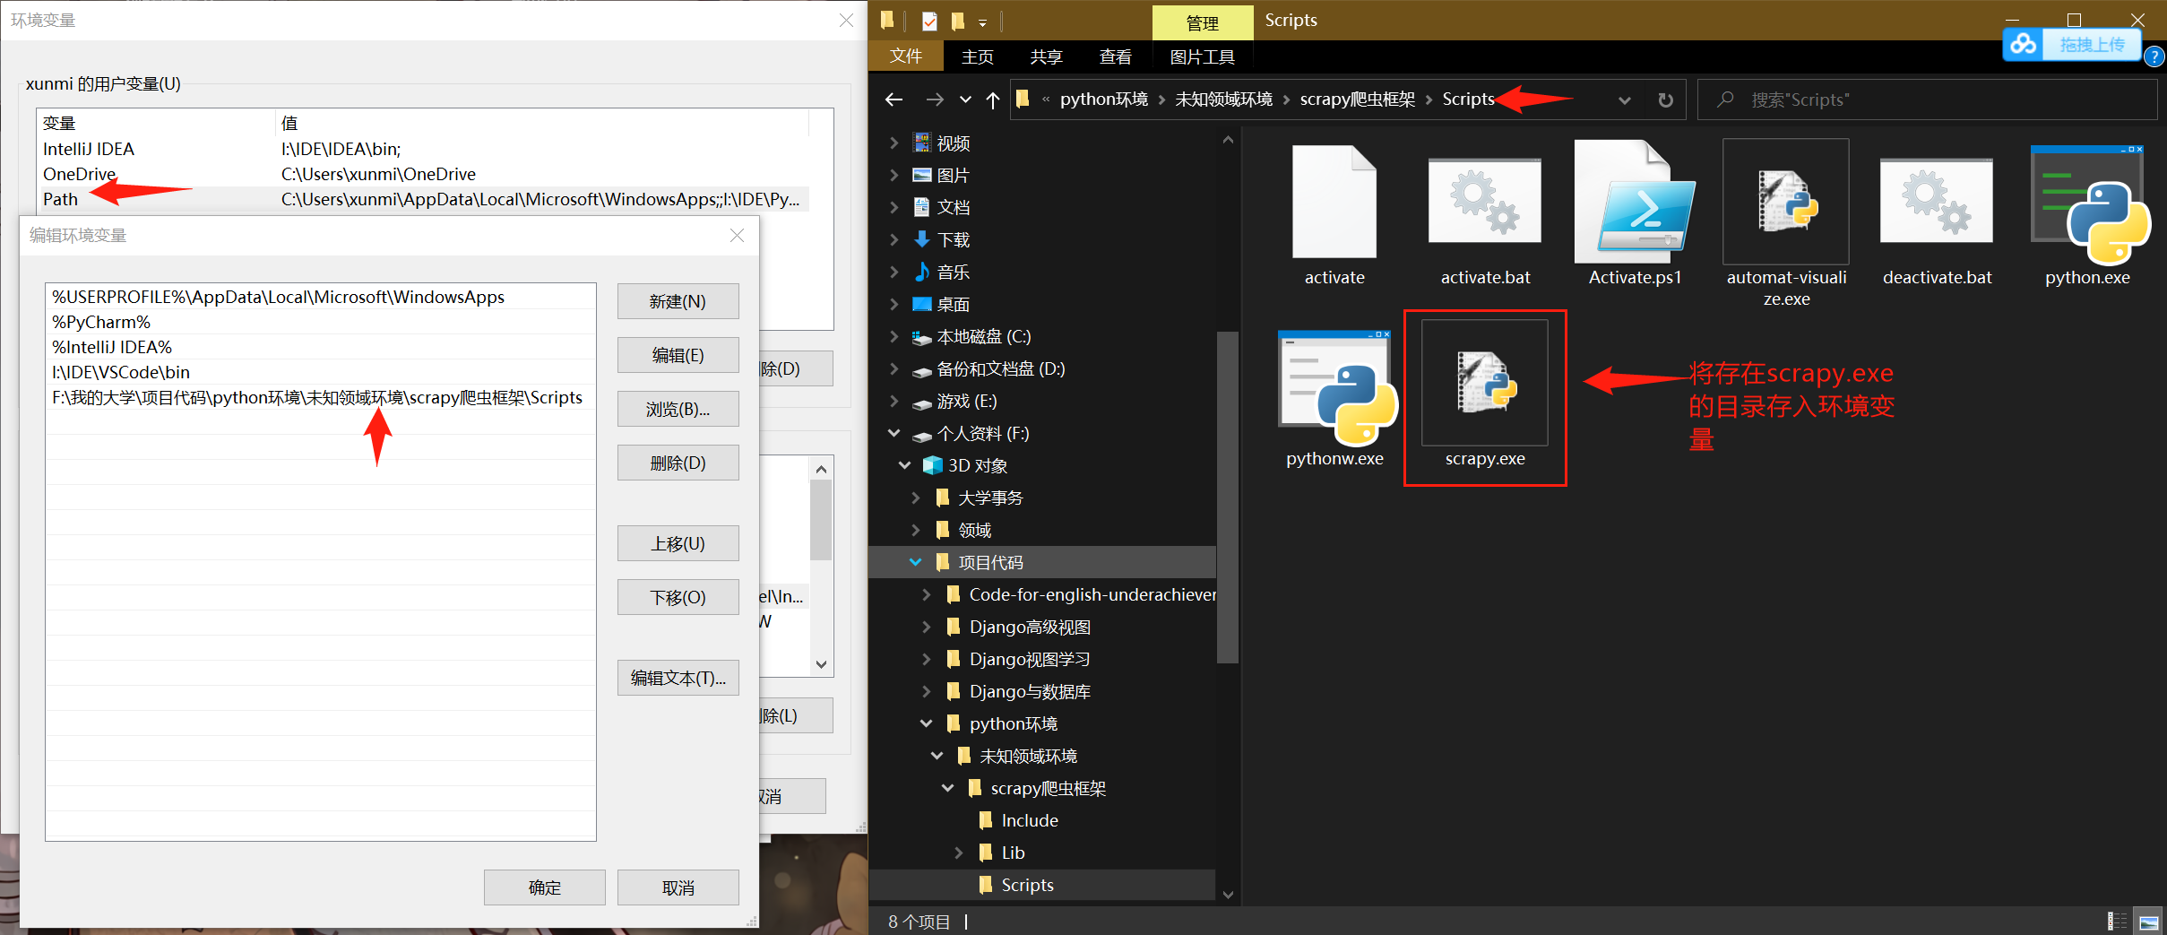
Task: Click 确定 in the edit variable dialog
Action: click(x=544, y=887)
